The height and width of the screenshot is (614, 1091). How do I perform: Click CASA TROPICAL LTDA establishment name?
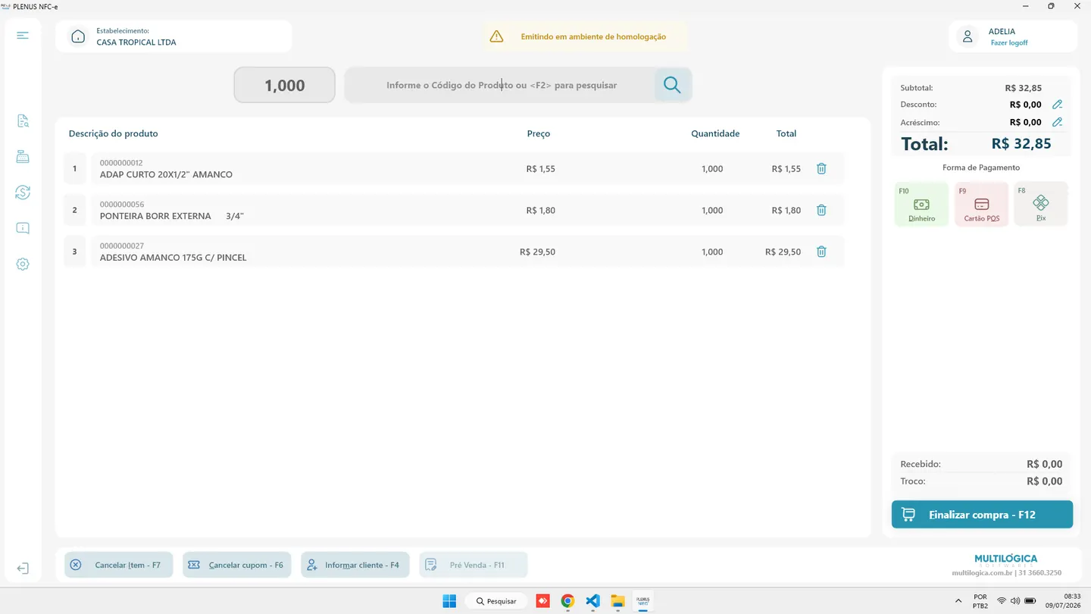136,42
